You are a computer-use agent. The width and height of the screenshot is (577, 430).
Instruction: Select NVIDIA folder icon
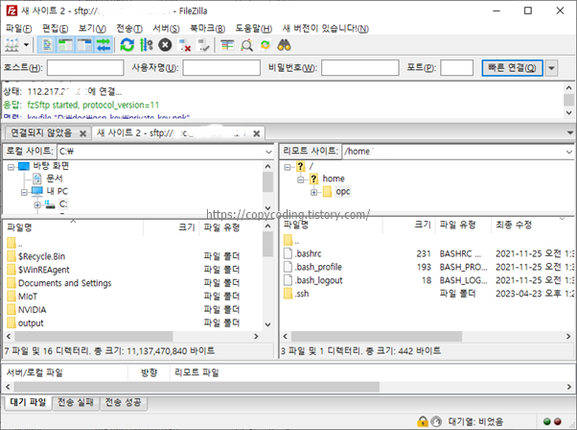point(12,309)
